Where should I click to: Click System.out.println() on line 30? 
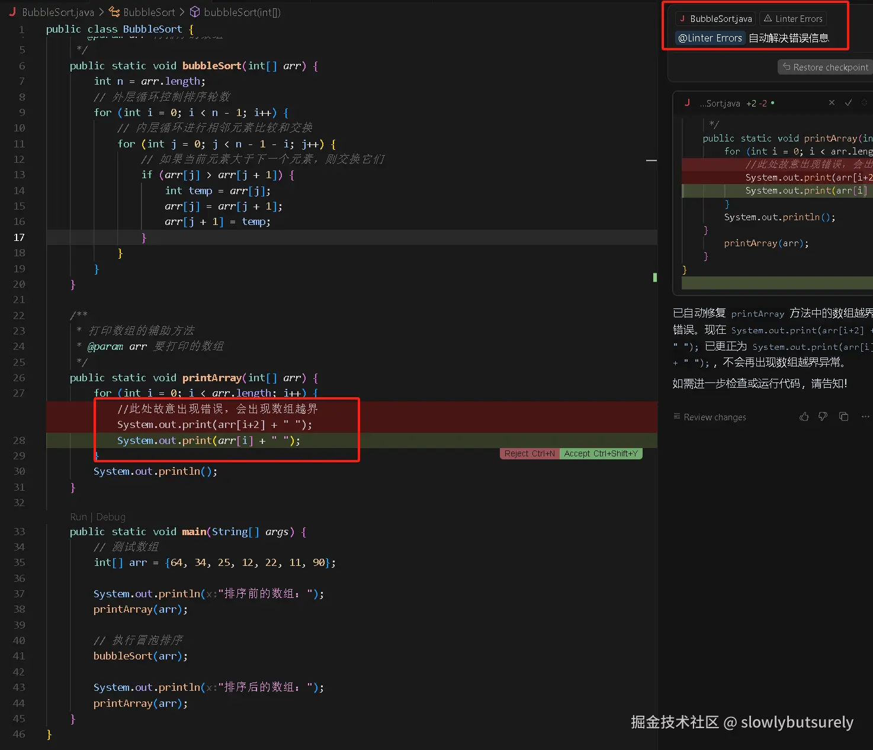click(x=155, y=471)
